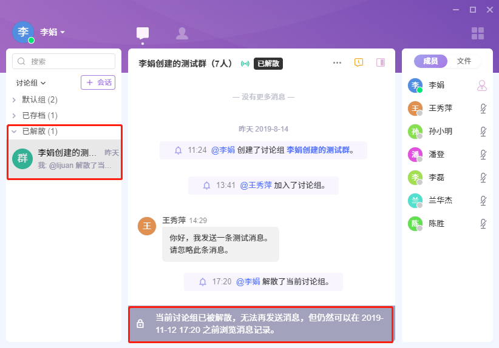The image size is (499, 348).
Task: Switch to the 文件 tab
Action: 464,61
